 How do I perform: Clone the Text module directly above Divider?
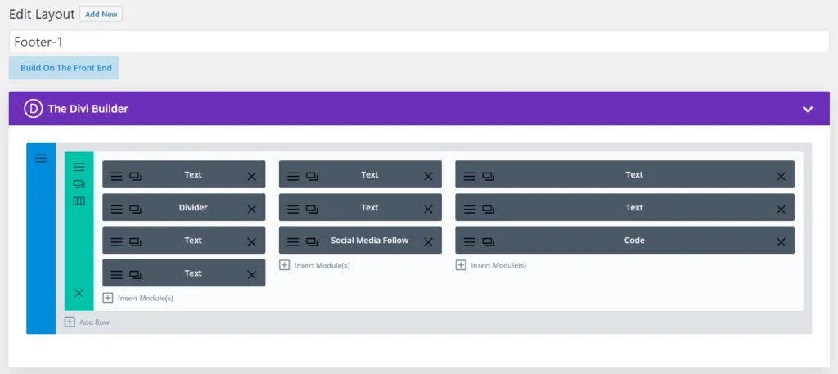[x=135, y=176]
